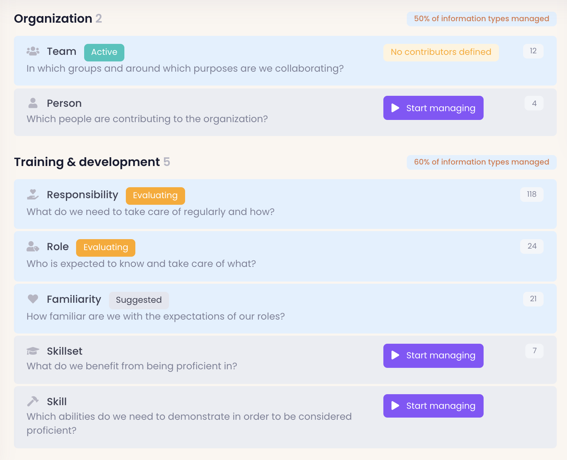
Task: Start managing the Skill type
Action: [x=433, y=406]
